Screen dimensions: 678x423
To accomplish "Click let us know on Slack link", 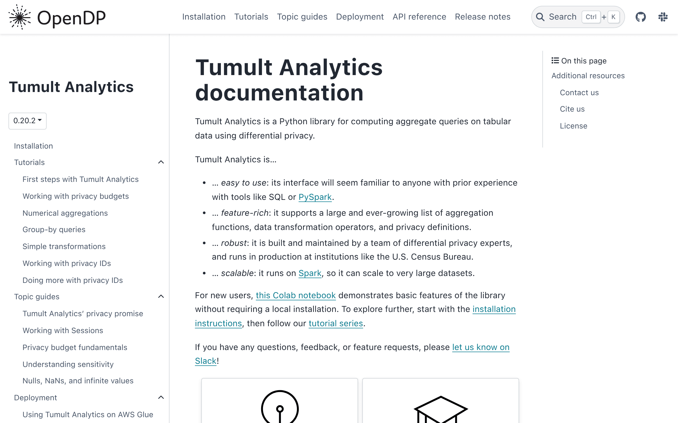I will [x=481, y=347].
